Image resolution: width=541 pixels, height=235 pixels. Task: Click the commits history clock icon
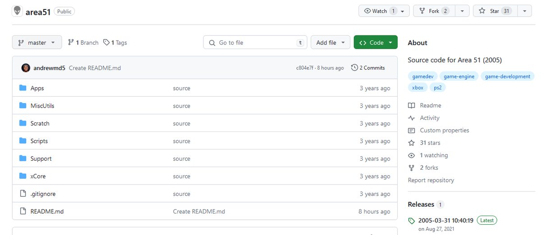(x=354, y=68)
